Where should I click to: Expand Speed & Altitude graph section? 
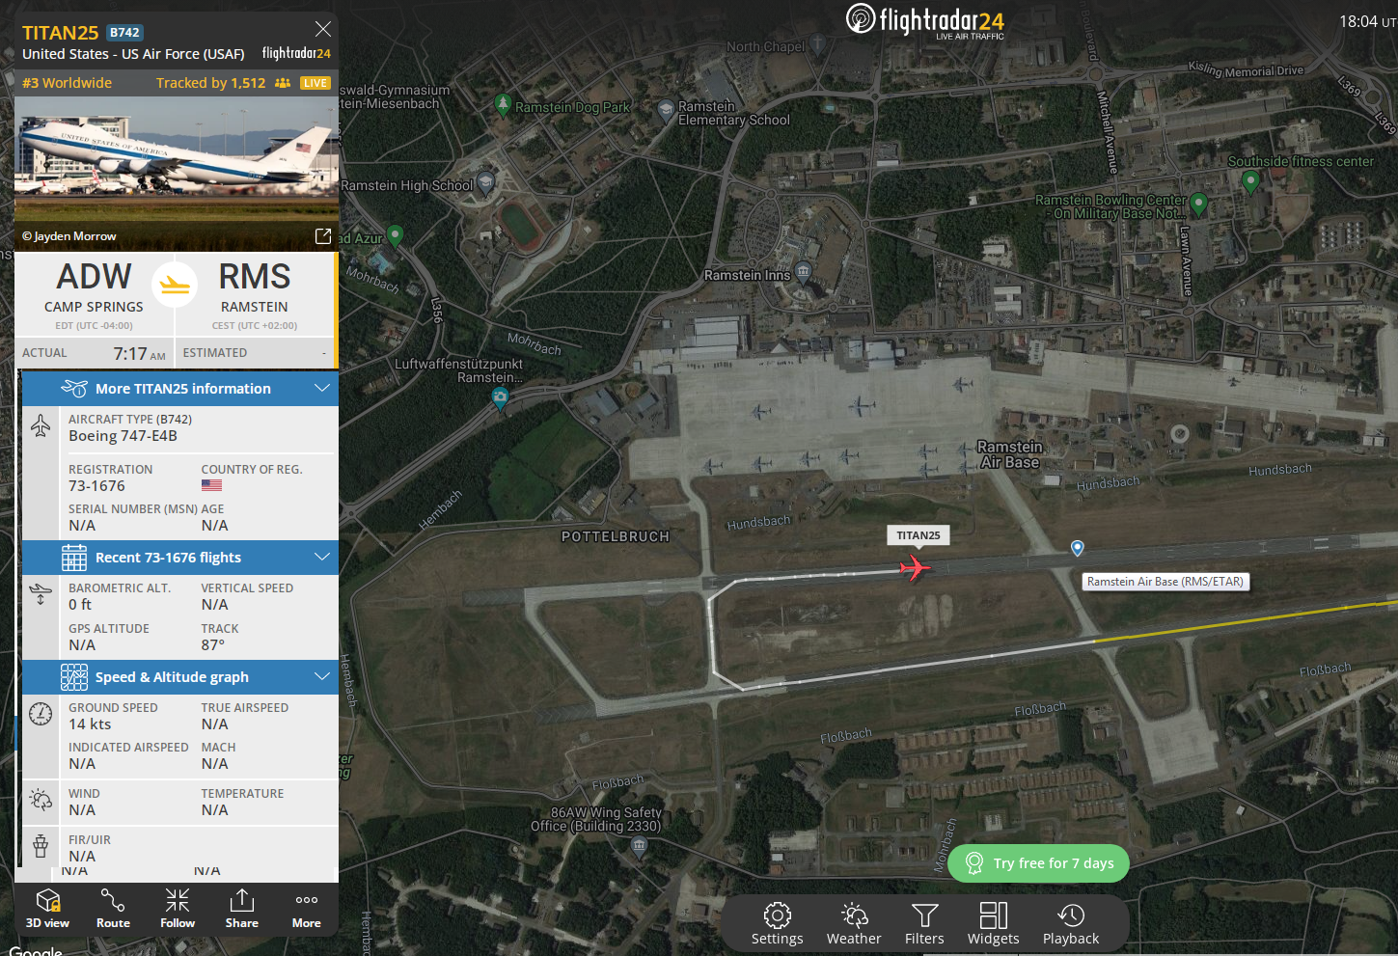tap(180, 677)
